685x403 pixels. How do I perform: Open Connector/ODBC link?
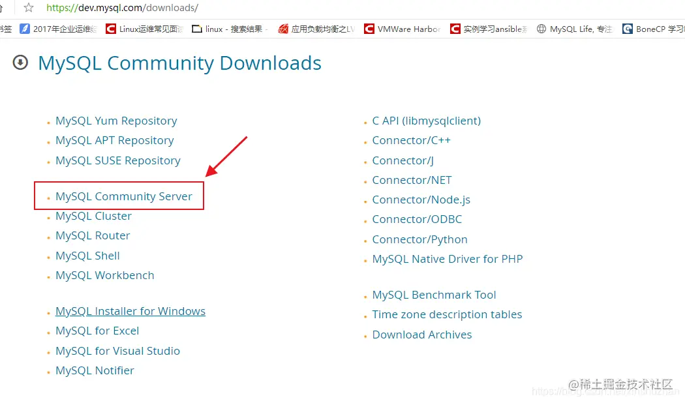coord(417,218)
